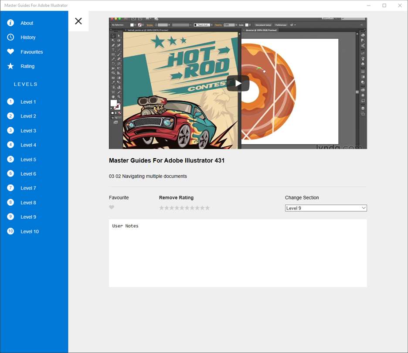This screenshot has height=353, width=408.
Task: Open About menu item
Action: coord(34,23)
